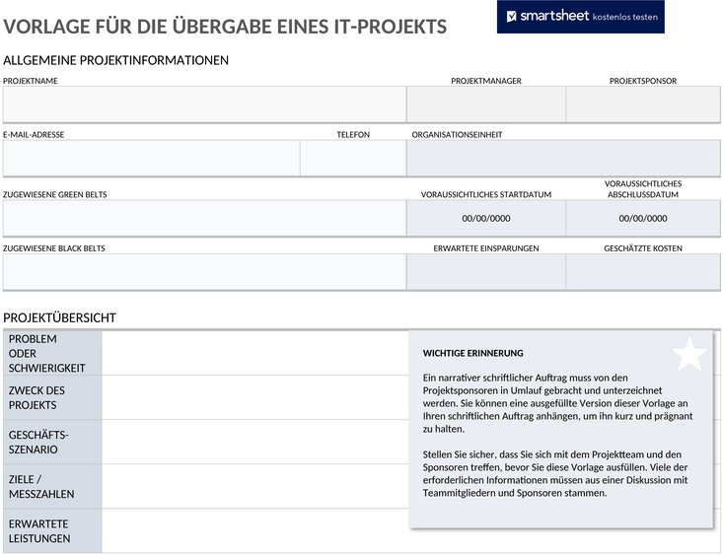Click the star icon in the reminder note

click(689, 354)
